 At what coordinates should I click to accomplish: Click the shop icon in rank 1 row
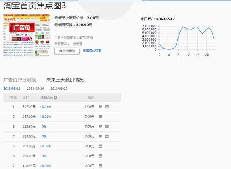[x=107, y=107]
